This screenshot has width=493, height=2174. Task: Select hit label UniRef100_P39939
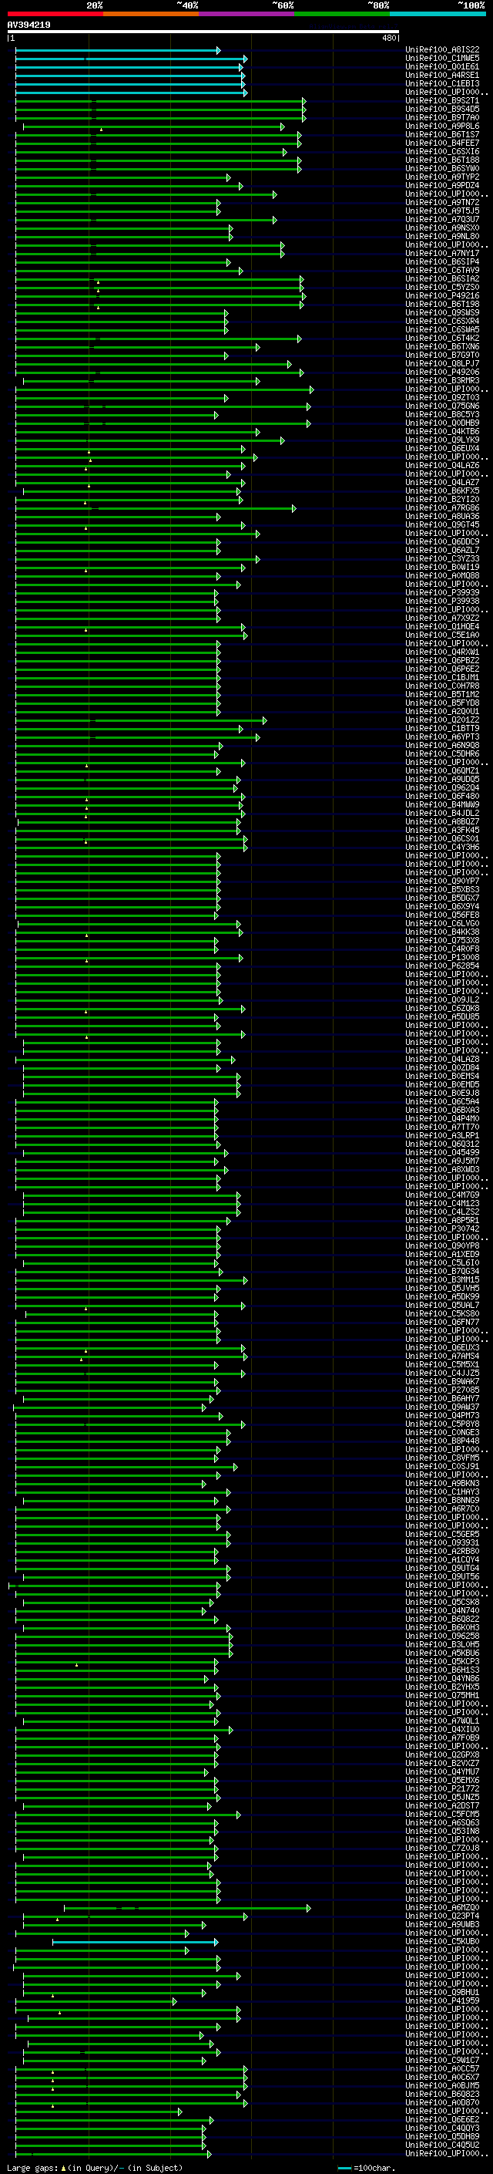[442, 592]
